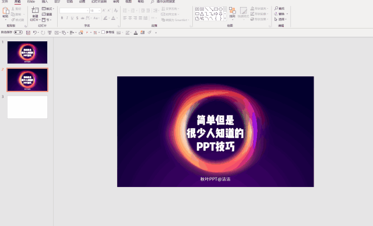The height and width of the screenshot is (226, 373).
Task: Toggle italic formatting (I)
Action: pos(67,18)
